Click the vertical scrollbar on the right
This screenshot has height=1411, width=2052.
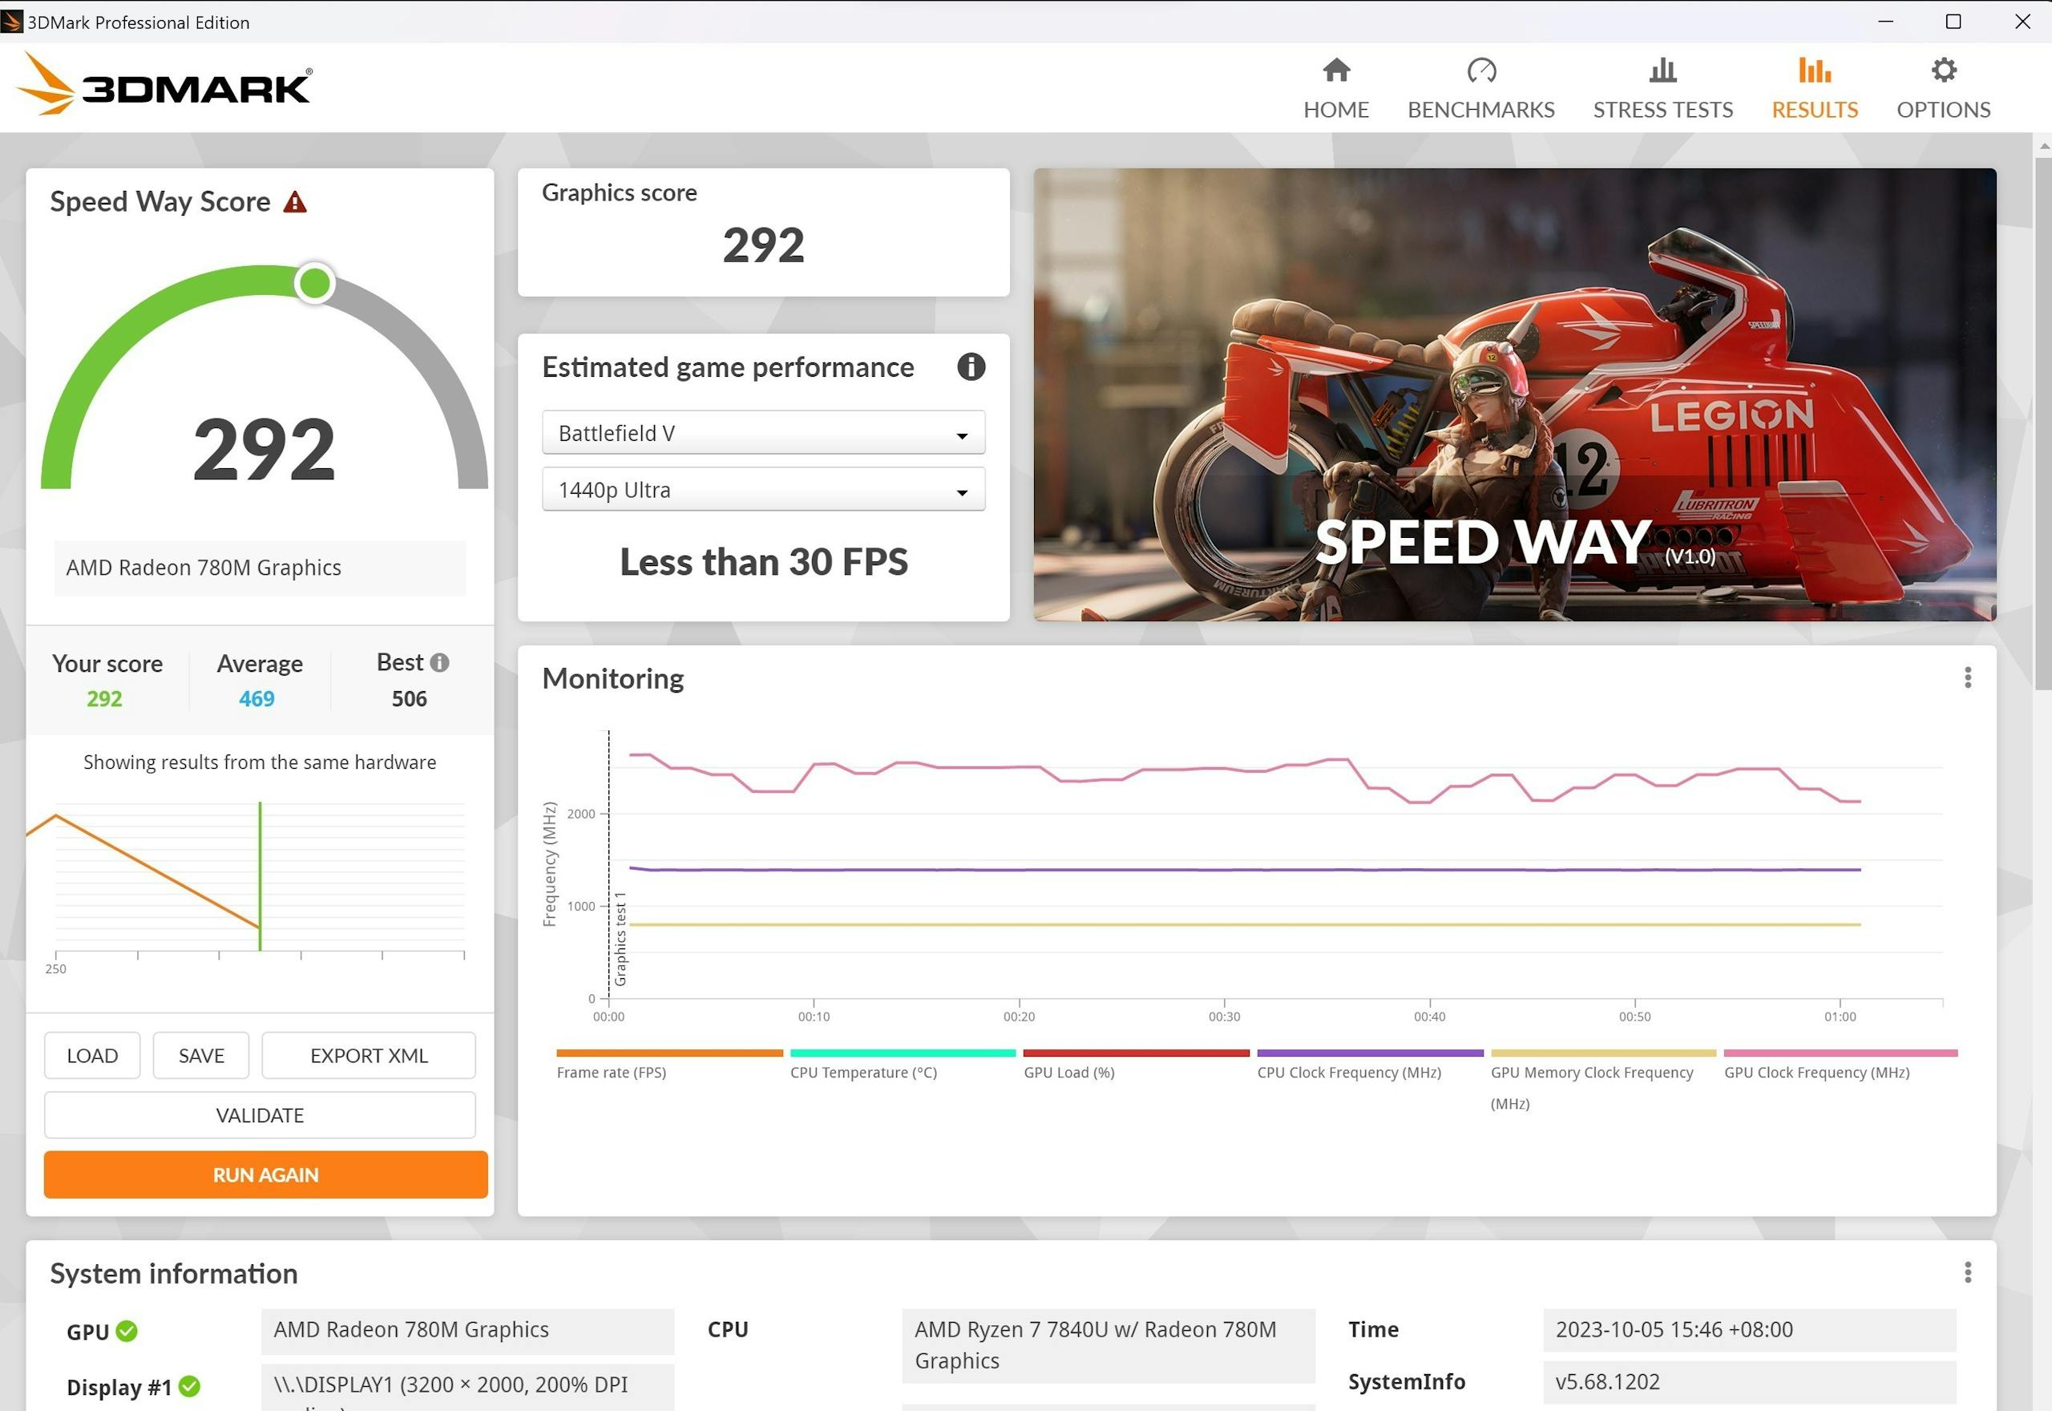coord(2042,424)
